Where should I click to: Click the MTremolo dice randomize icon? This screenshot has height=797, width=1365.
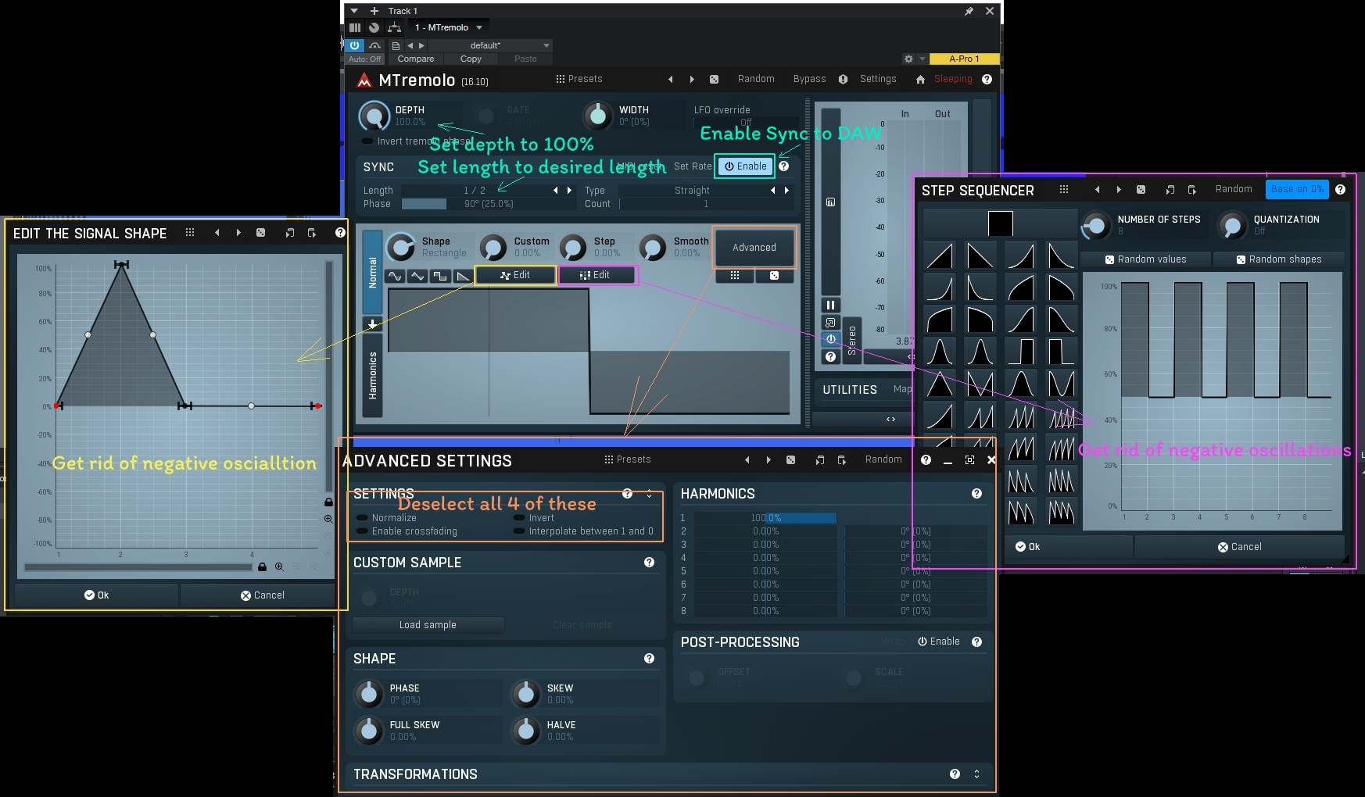714,79
